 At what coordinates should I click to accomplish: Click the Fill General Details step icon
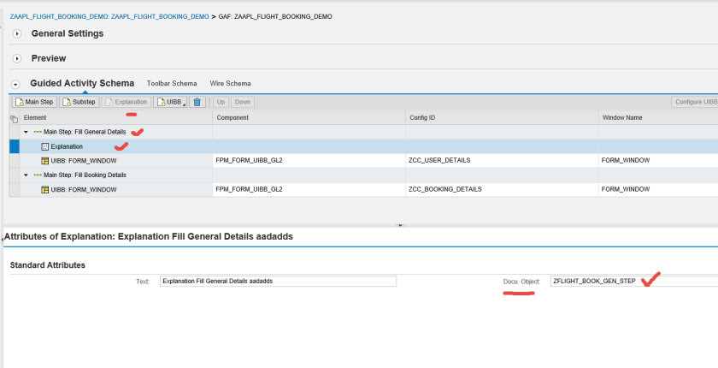click(x=38, y=132)
